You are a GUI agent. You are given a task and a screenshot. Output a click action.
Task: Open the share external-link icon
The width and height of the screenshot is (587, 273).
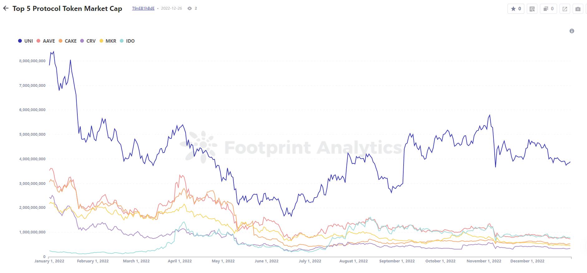(x=565, y=9)
